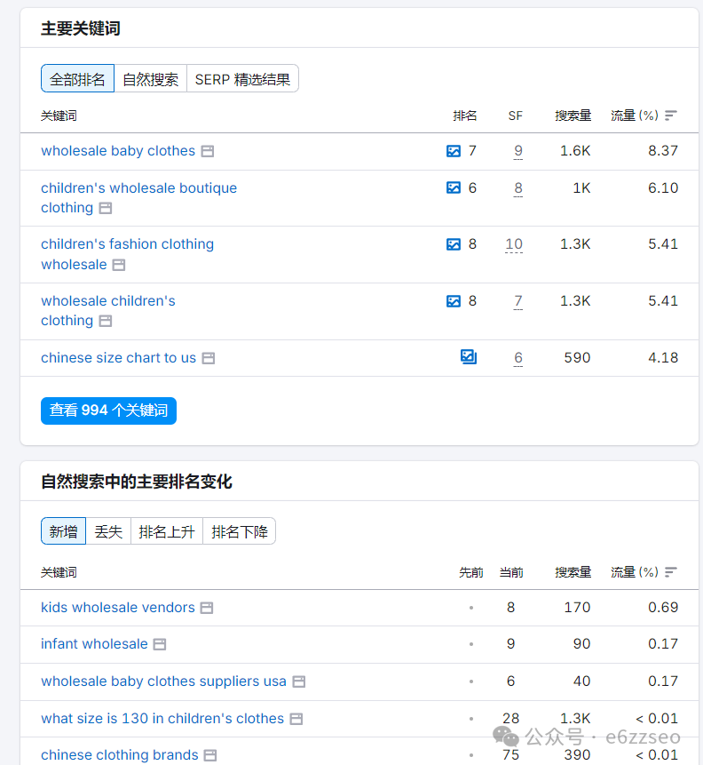Click SF value 10 for children's fashion clothing

coord(514,244)
